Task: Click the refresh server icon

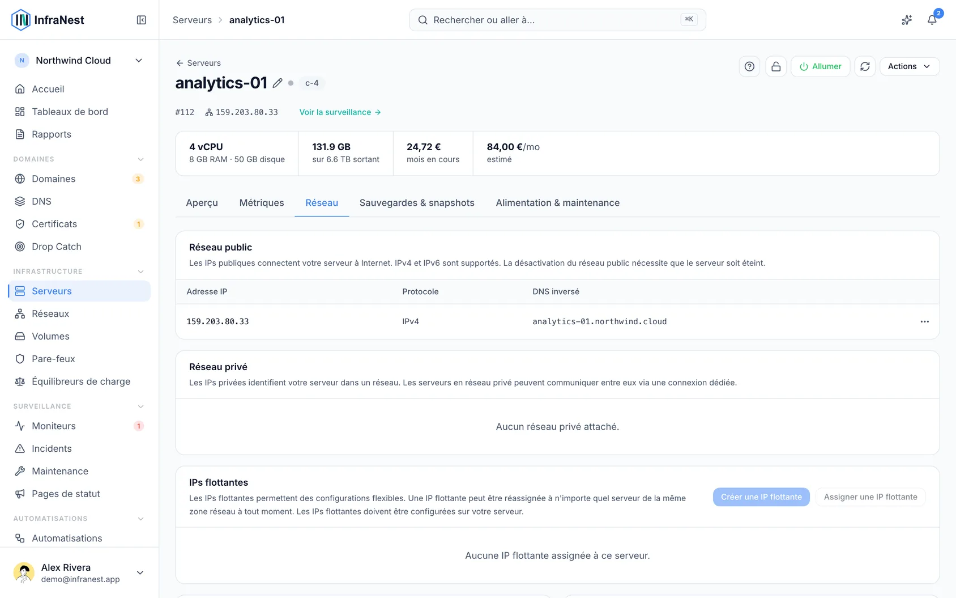Action: pos(865,66)
